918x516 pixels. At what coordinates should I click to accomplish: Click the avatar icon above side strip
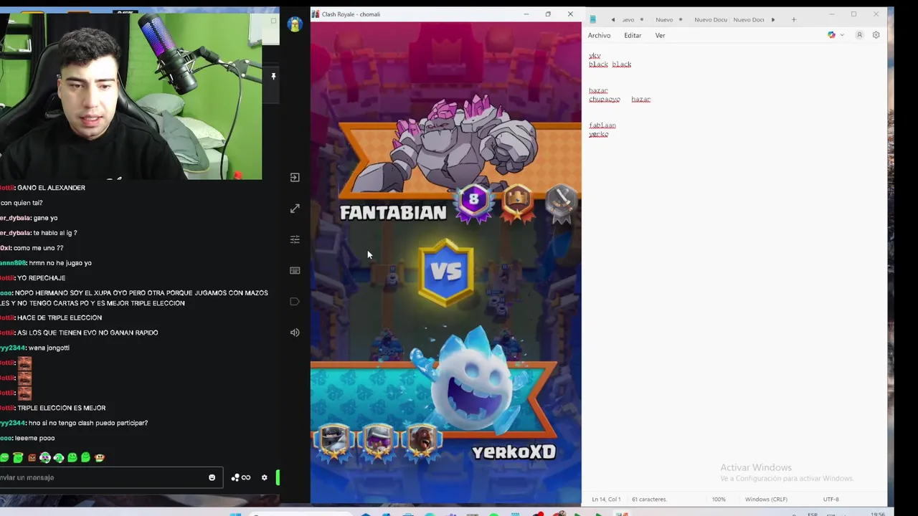tap(294, 24)
